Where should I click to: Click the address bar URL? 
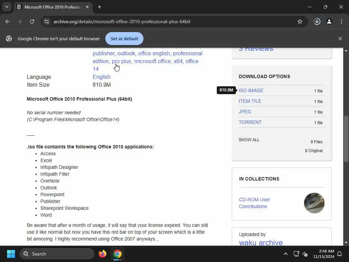tap(122, 21)
